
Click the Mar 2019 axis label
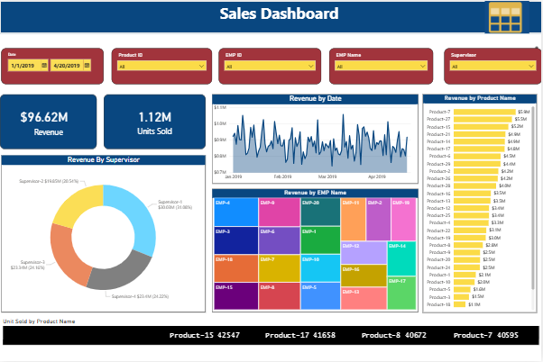(327, 176)
